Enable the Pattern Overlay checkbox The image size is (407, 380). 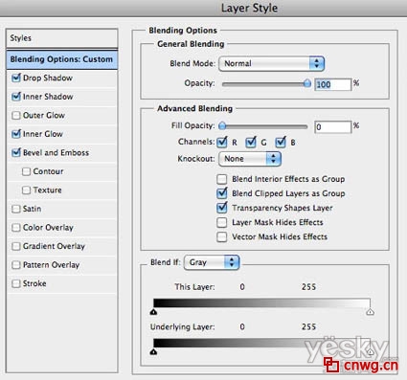tap(16, 265)
